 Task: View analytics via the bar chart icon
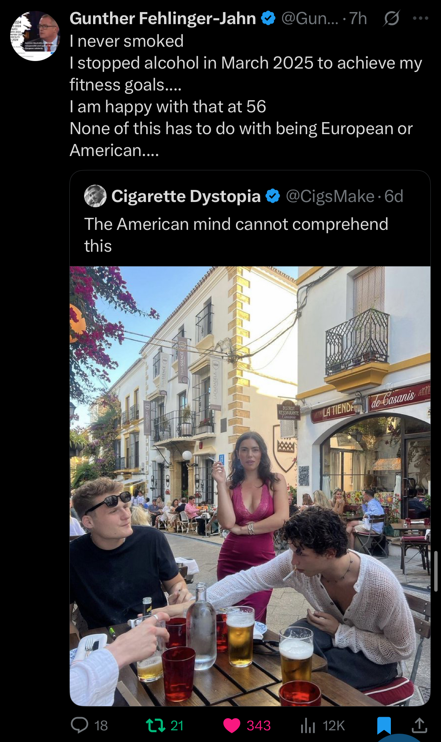click(308, 725)
